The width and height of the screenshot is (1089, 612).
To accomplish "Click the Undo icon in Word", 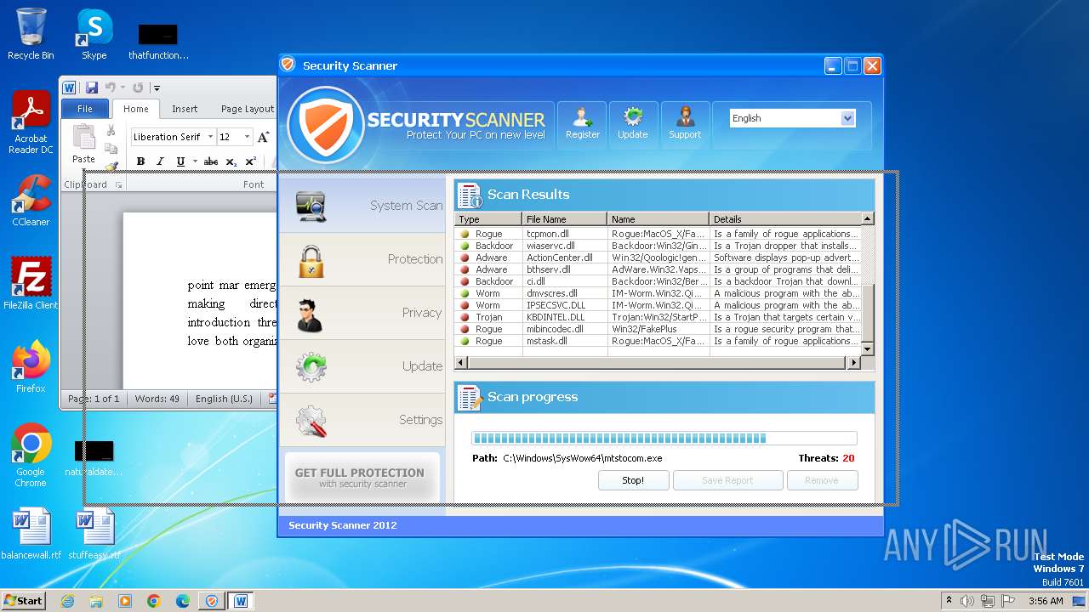I will [110, 88].
